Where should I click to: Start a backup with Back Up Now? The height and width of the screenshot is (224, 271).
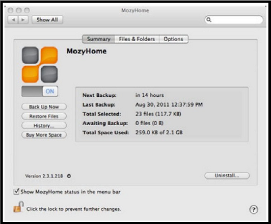[x=44, y=107]
